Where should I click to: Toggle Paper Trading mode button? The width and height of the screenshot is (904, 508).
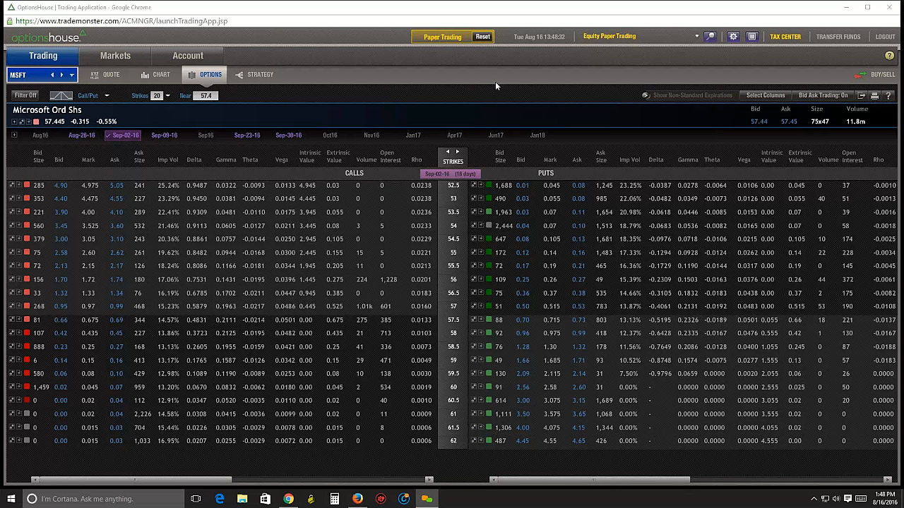(x=442, y=37)
